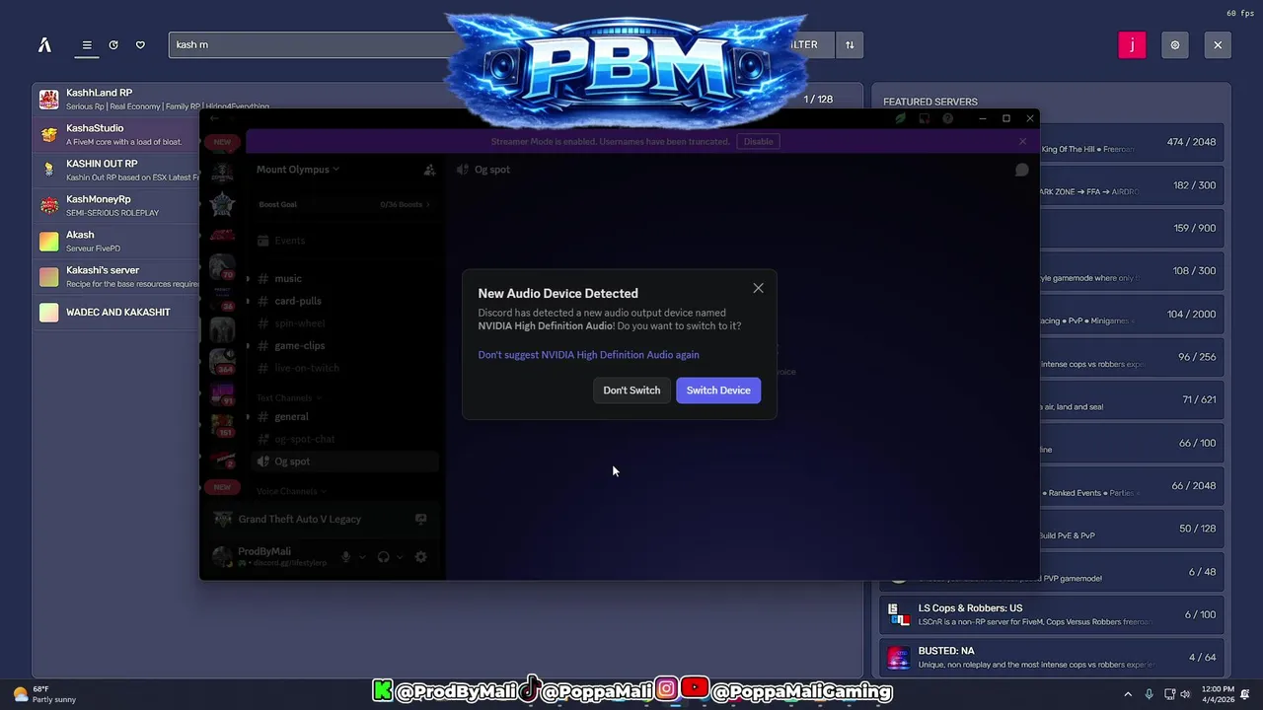Open the headphone output options chevron
This screenshot has height=710, width=1263.
(400, 557)
